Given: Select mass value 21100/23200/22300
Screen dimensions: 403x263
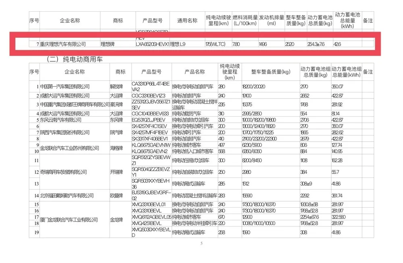Looking at the screenshot, I should pyautogui.click(x=259, y=139).
